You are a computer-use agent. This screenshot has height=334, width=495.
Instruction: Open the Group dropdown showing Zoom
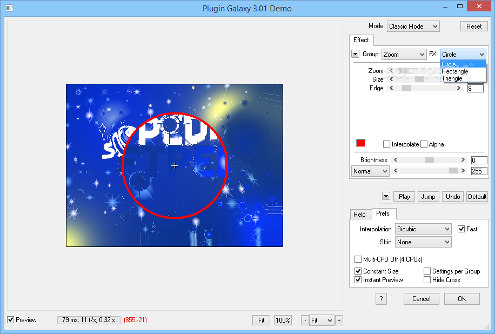click(x=404, y=54)
